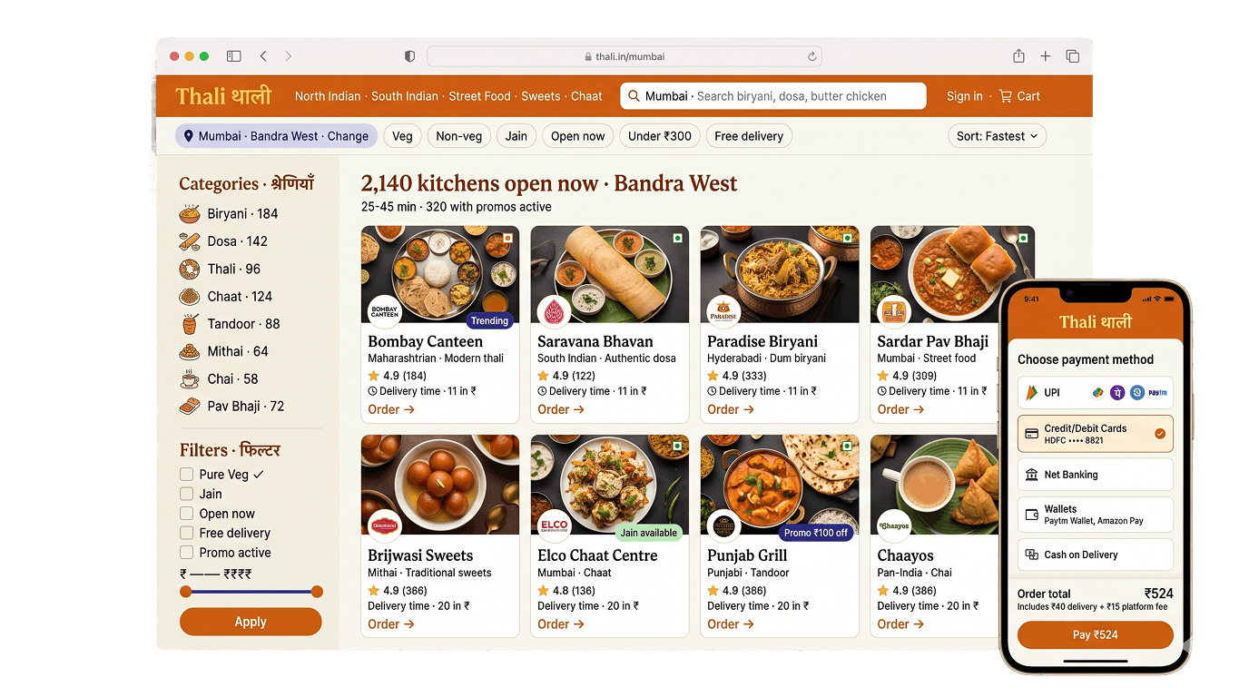Toggle the Free delivery chip
1249x697 pixels.
click(x=749, y=136)
